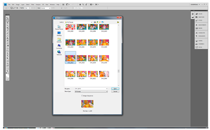Open the Channels panel icon
This screenshot has width=210, height=130.
196,44
